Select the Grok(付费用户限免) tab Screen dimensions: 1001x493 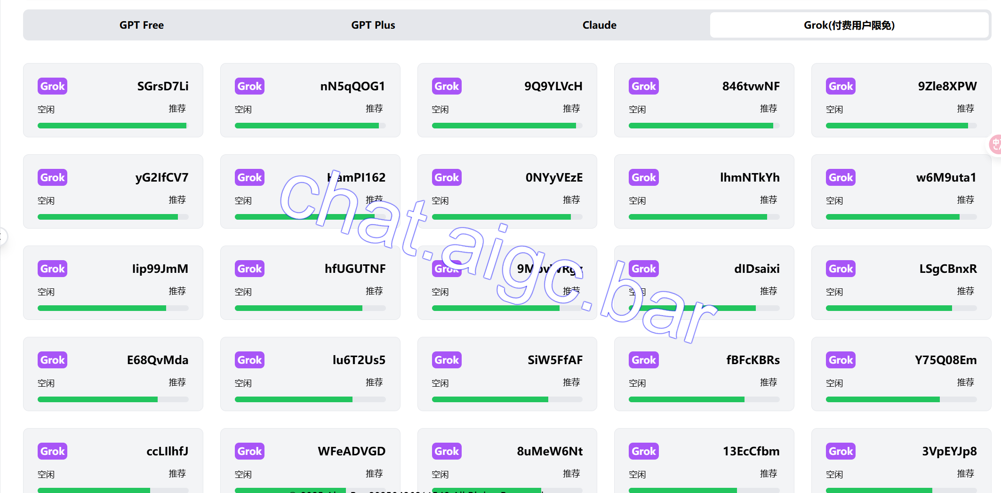[849, 25]
